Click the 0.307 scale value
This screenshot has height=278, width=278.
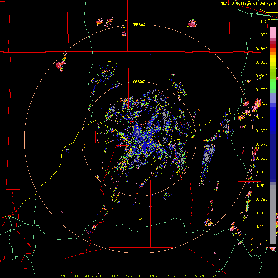(262, 213)
